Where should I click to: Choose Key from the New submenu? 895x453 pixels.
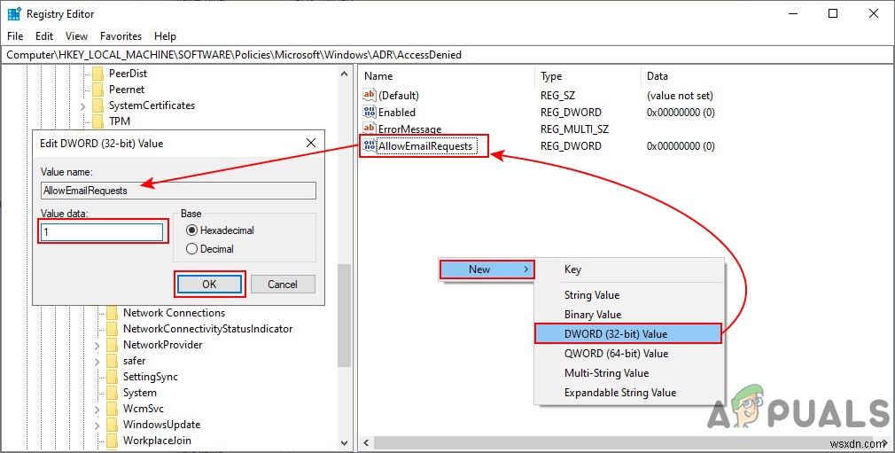[x=628, y=269]
